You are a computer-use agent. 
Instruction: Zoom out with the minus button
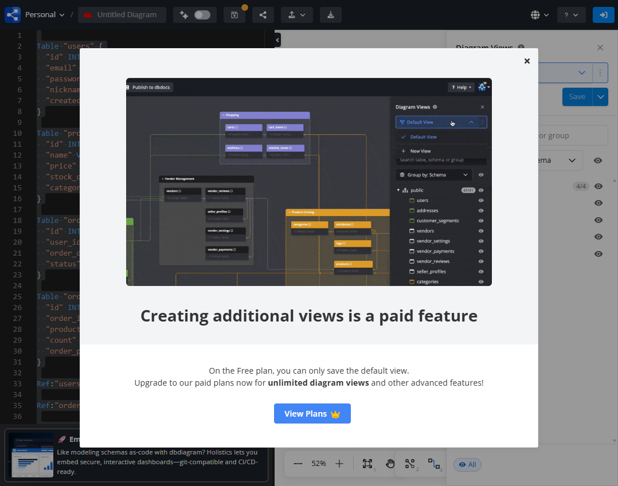[298, 464]
